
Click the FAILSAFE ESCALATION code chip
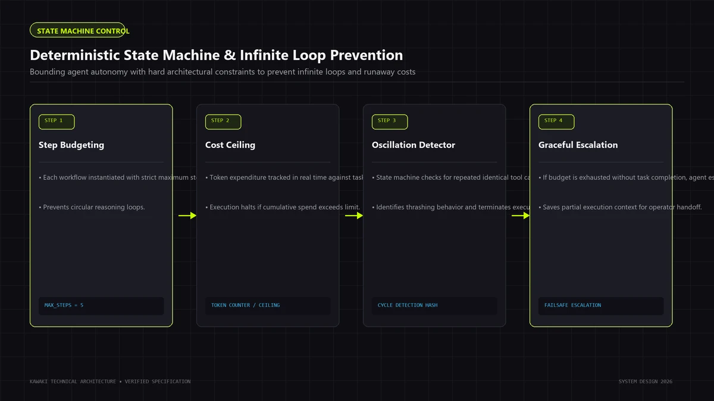coord(601,305)
